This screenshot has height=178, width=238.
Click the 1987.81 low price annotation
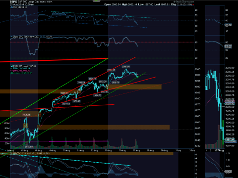105,91
